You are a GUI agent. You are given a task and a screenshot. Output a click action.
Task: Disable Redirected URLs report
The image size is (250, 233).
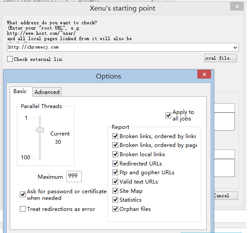click(115, 163)
